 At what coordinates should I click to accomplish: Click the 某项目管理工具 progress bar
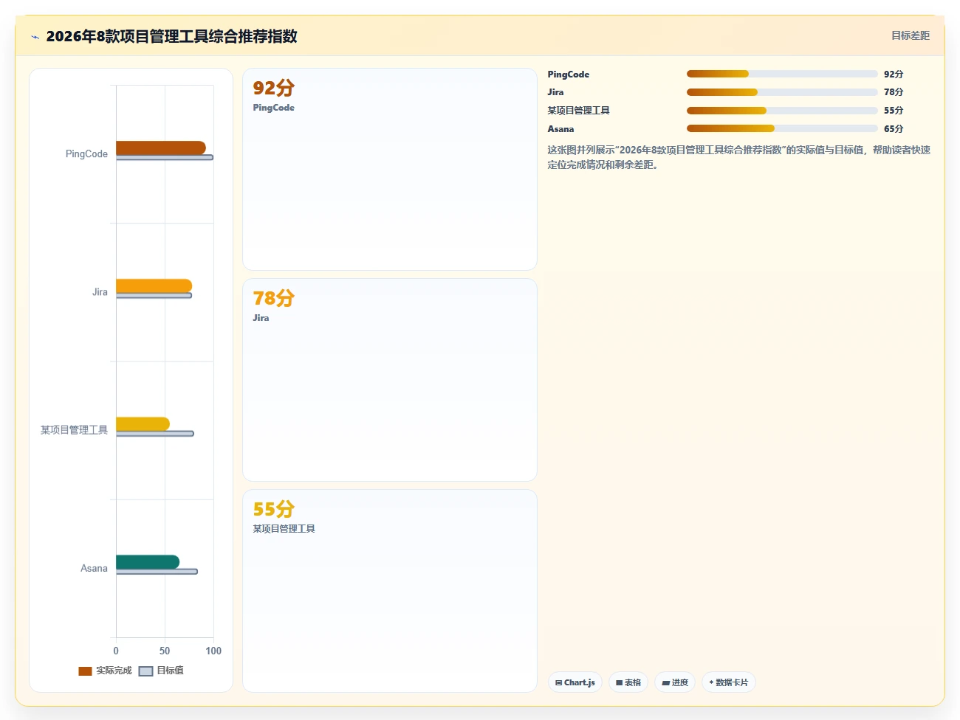(782, 111)
